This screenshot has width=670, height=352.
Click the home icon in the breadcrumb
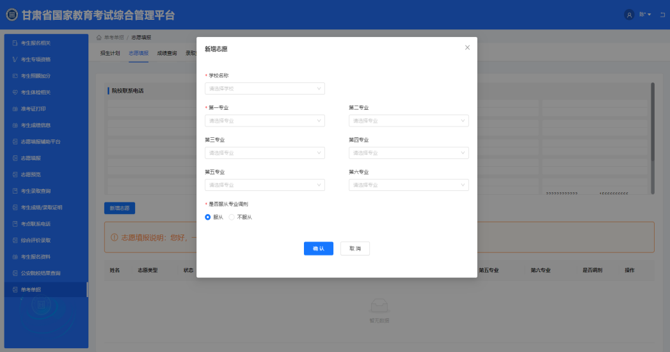tap(99, 38)
